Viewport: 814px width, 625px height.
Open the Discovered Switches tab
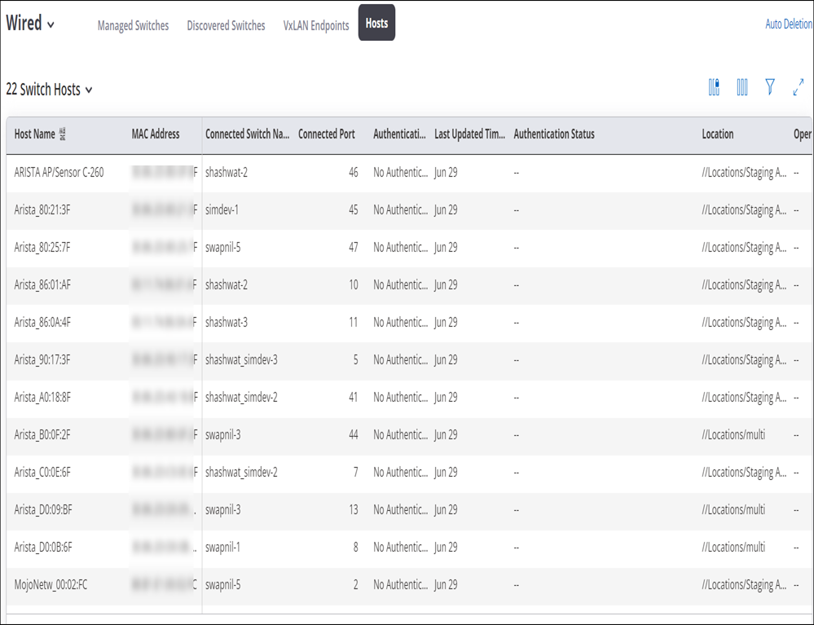click(x=226, y=25)
